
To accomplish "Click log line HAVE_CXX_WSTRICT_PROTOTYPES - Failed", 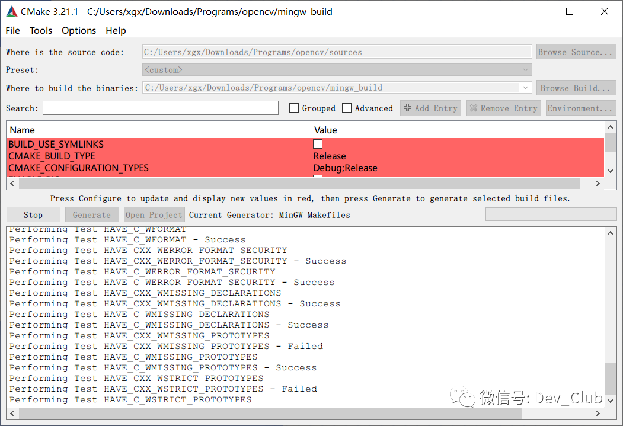I will (163, 389).
